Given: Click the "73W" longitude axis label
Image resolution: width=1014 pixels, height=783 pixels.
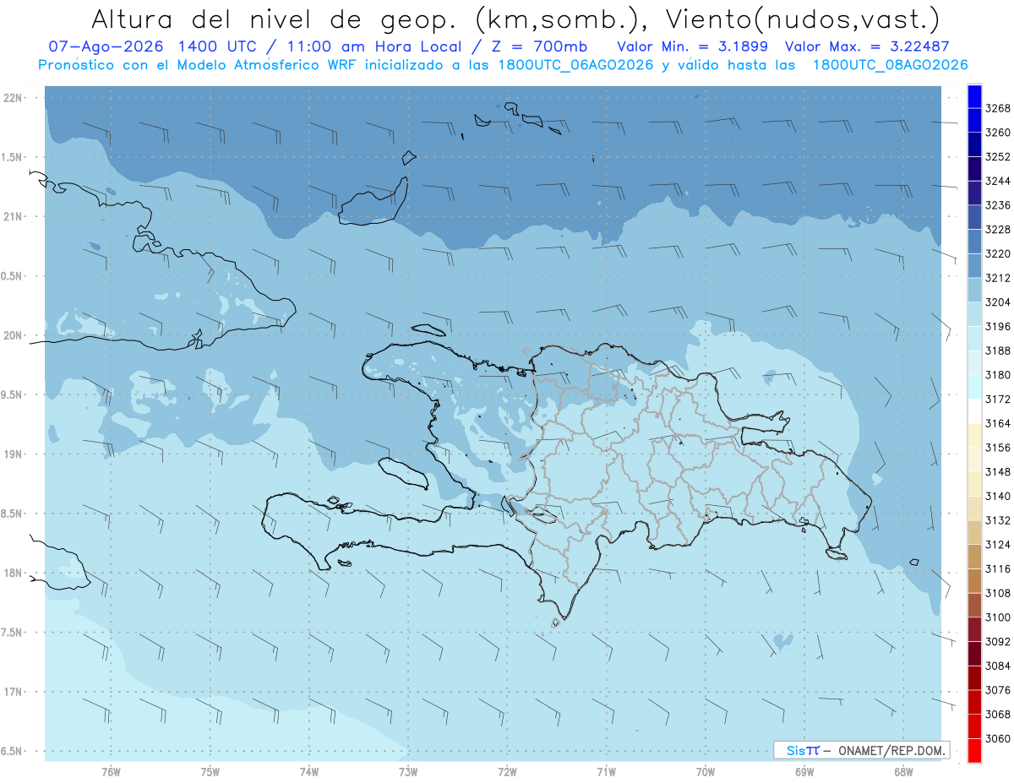Looking at the screenshot, I should click(x=408, y=771).
